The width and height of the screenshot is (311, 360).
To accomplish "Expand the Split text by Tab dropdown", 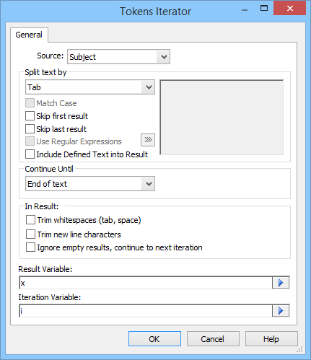I will 90,87.
